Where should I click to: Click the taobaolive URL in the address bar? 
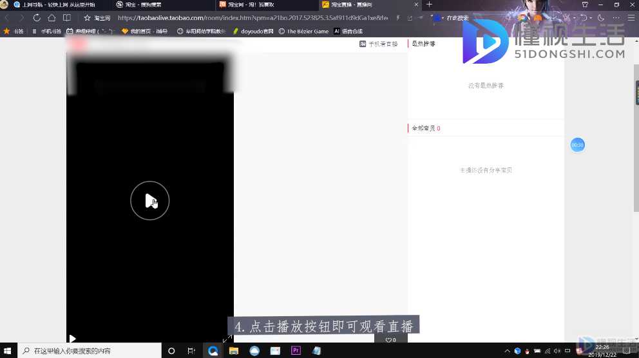pyautogui.click(x=253, y=18)
